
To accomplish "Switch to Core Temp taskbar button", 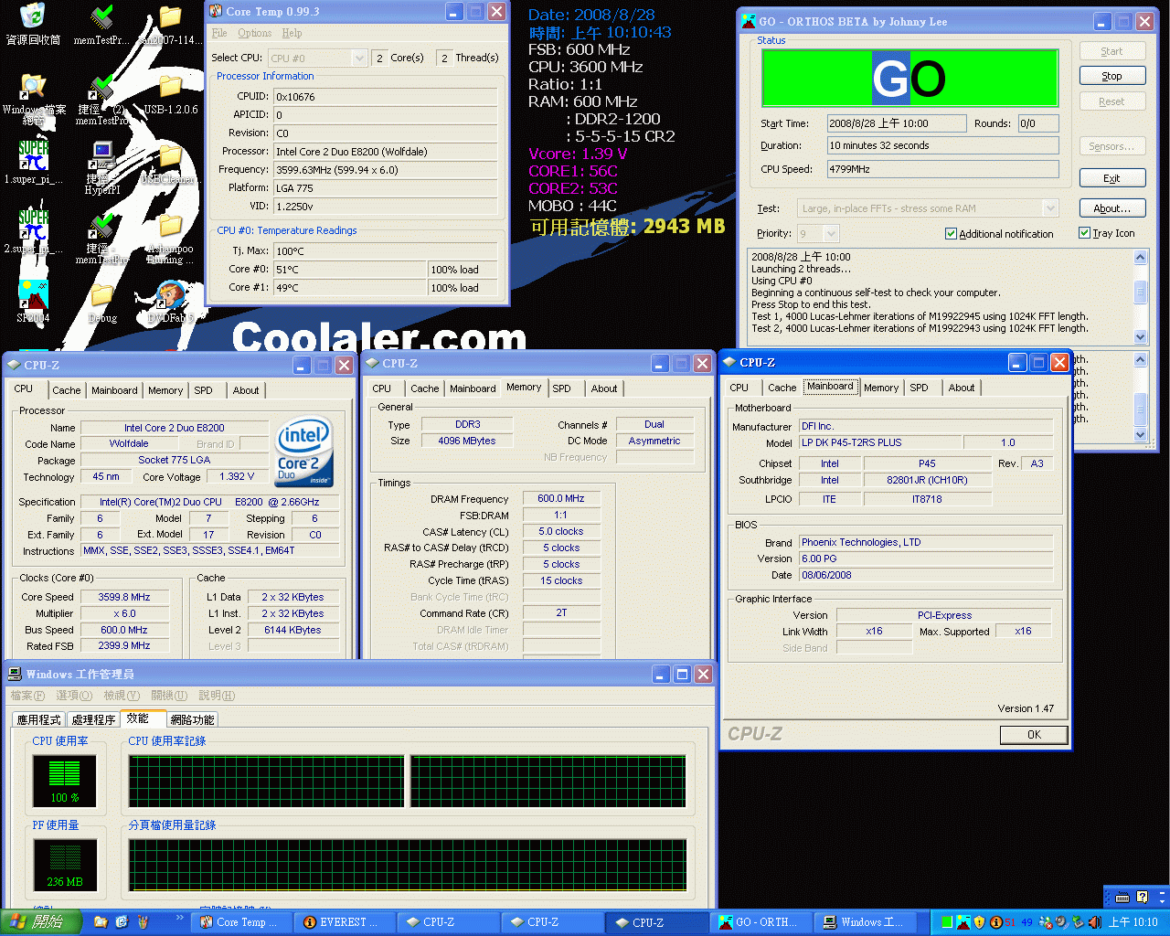I will click(x=242, y=922).
